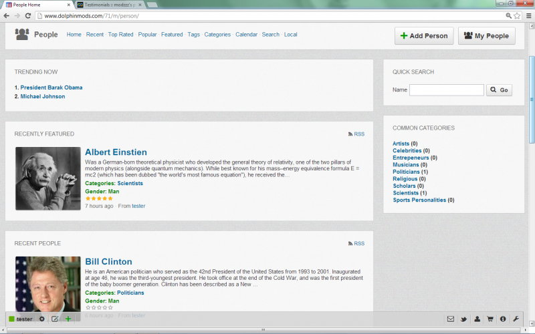
Task: Reload the page with the refresh icon
Action: click(x=28, y=15)
